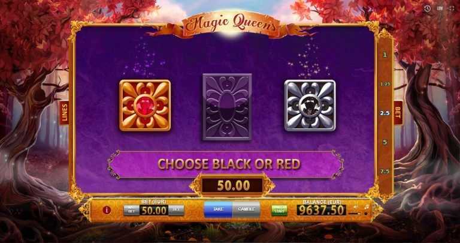Open the history clock icon
Image resolution: width=460 pixels, height=243 pixels.
pyautogui.click(x=427, y=8)
